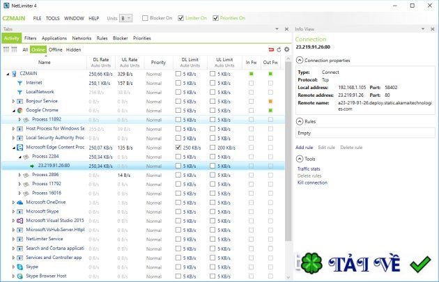The height and width of the screenshot is (282, 439).
Task: Click the Add rule link
Action: coord(304,148)
